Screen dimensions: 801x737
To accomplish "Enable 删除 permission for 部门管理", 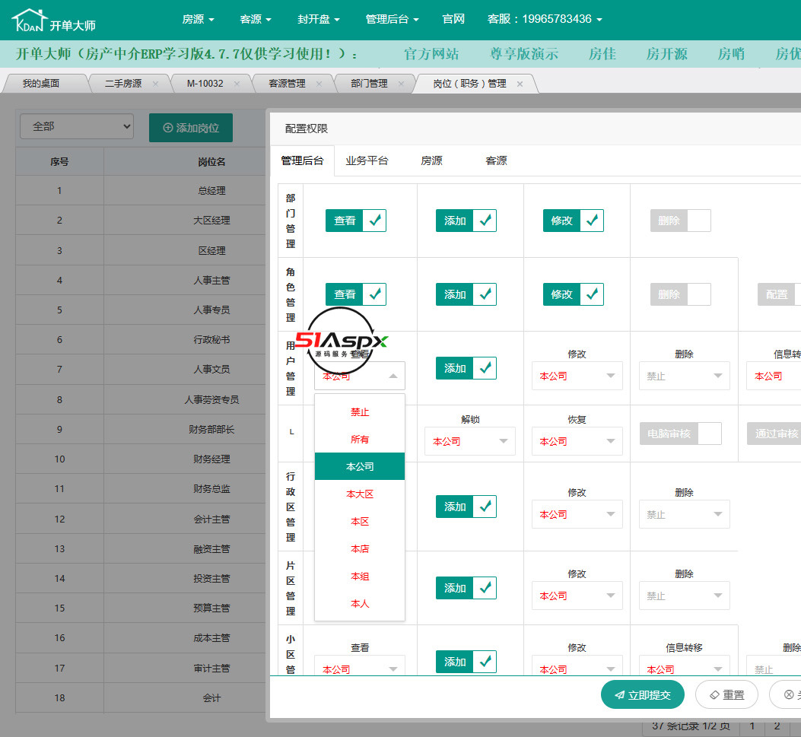I will point(681,221).
